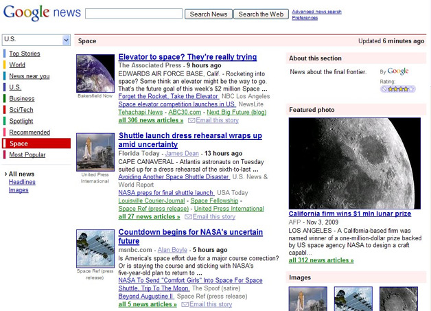Viewport: 431px width, 311px height.
Task: Select Top Stories in the sidebar
Action: [24, 54]
